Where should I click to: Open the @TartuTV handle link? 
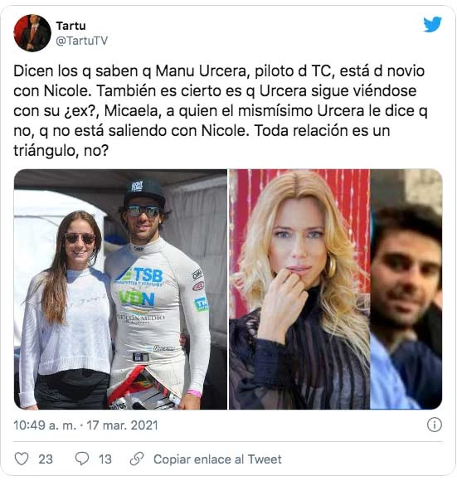pyautogui.click(x=81, y=41)
